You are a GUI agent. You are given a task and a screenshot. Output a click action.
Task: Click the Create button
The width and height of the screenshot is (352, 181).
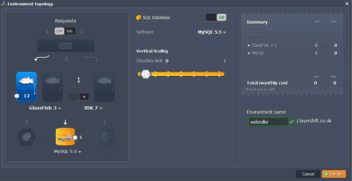click(x=334, y=174)
